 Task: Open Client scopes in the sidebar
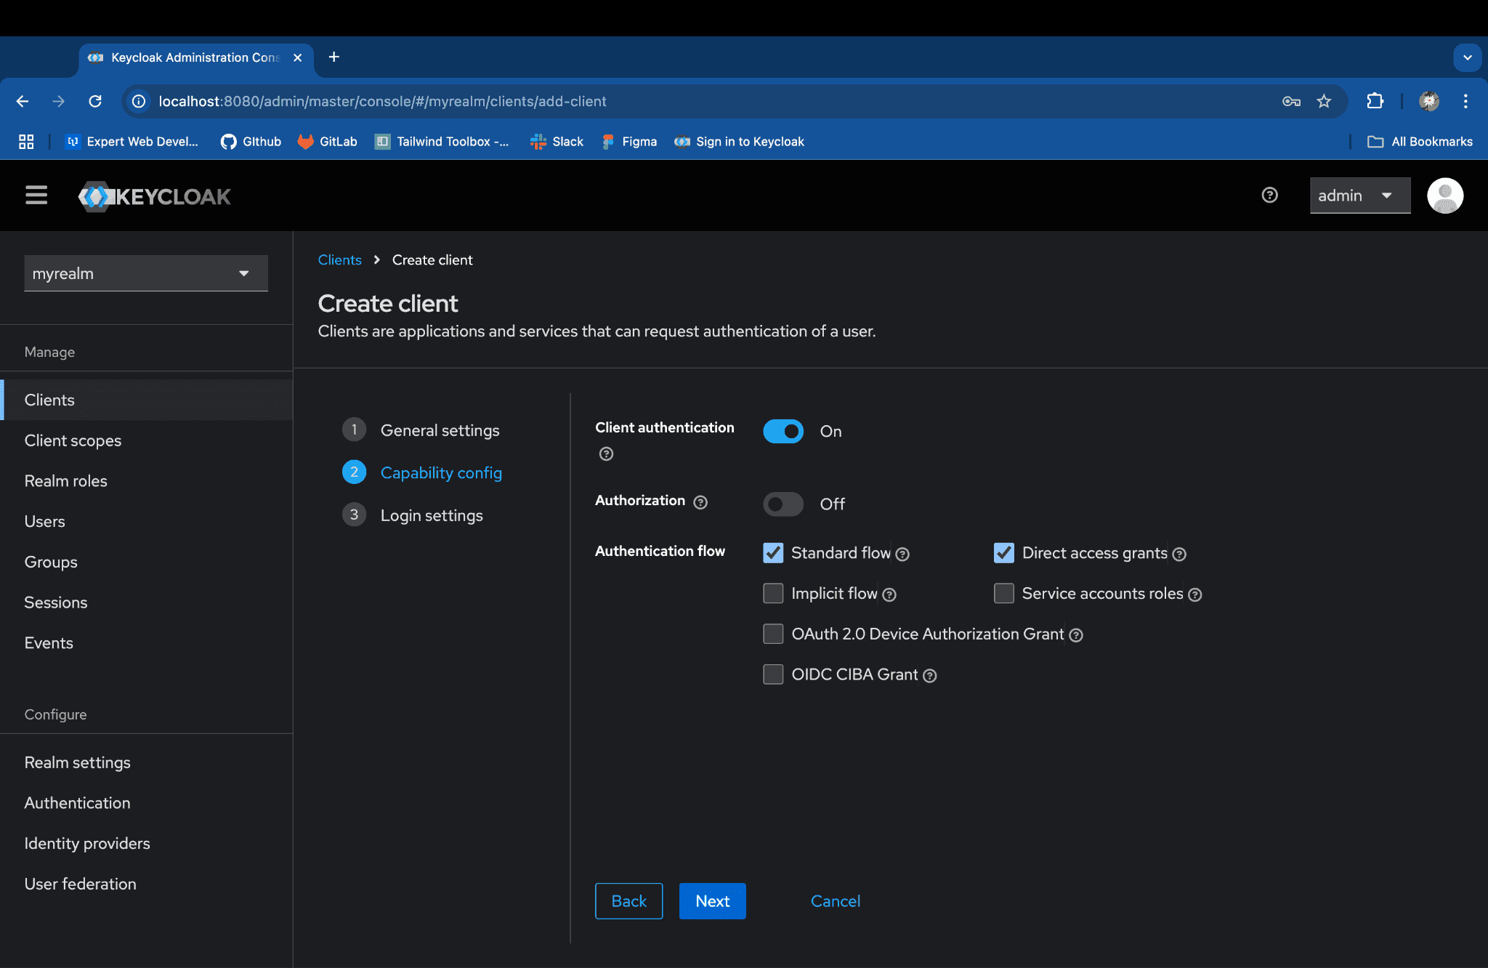(x=73, y=440)
